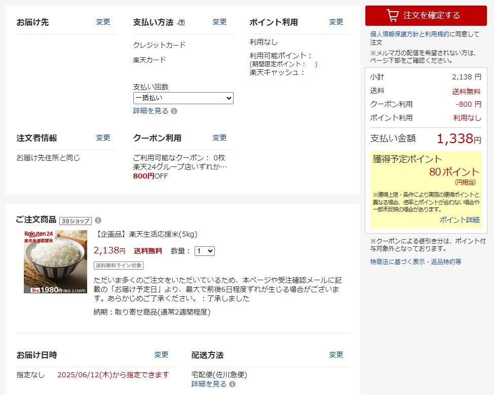
Task: Open 詳細を見る link under 宅配便(佐川急便)
Action: 209,384
